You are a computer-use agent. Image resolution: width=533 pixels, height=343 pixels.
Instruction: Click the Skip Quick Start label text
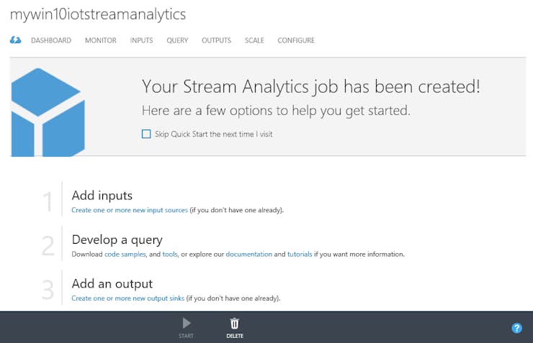pos(214,134)
